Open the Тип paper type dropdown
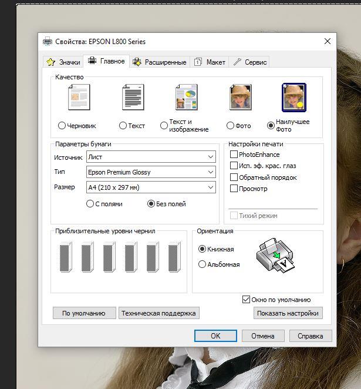Screen dimensions: 361x389 pos(151,172)
